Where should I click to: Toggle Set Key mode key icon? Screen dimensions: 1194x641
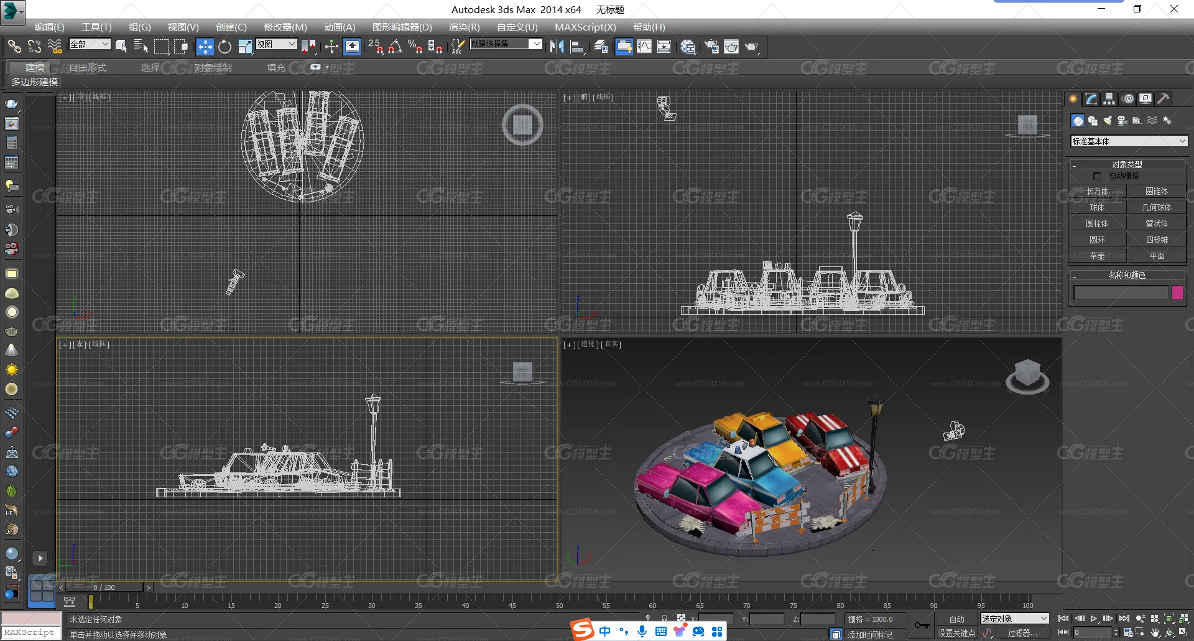tap(922, 625)
